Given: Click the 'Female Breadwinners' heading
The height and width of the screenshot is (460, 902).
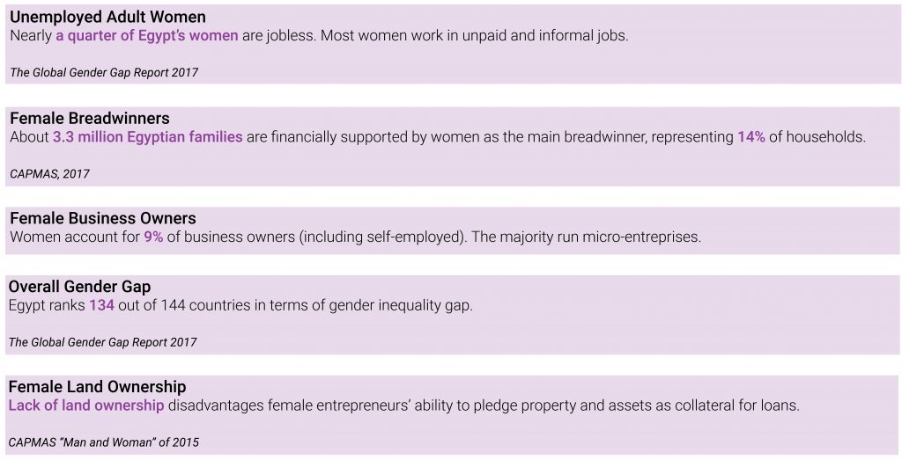Looking at the screenshot, I should tap(90, 119).
